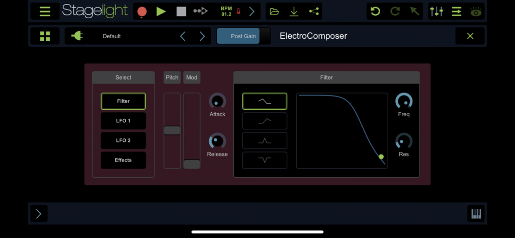Play the song with the green play button
This screenshot has height=238, width=515.
pos(161,12)
